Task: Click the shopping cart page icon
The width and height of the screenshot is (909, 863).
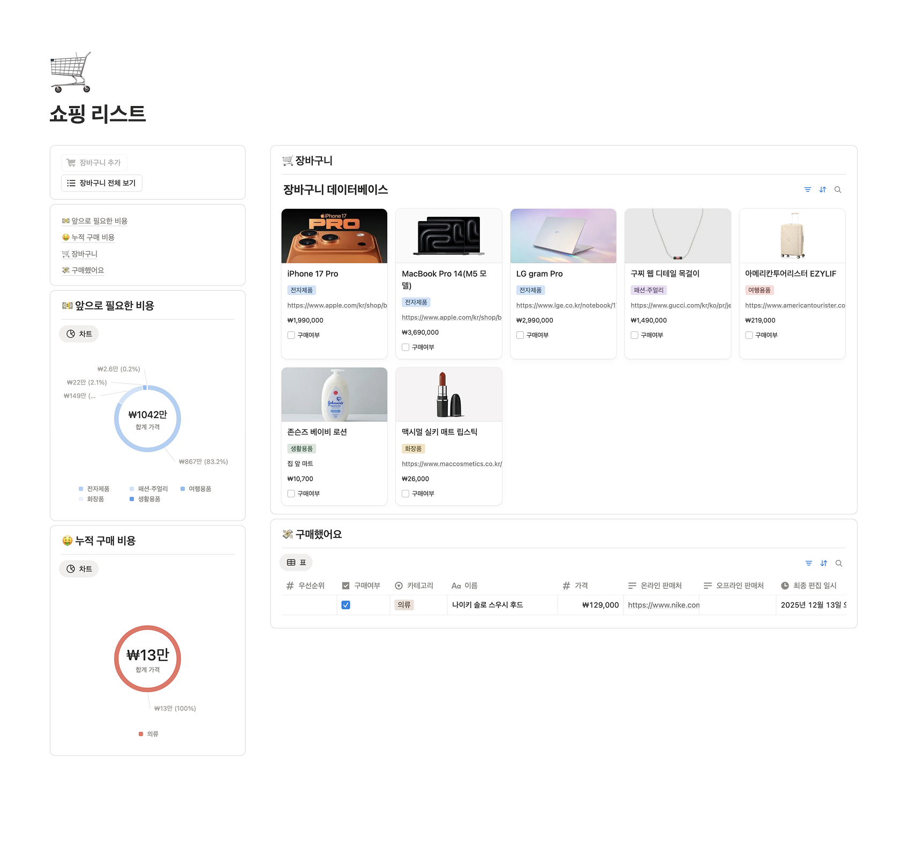Action: [x=71, y=72]
